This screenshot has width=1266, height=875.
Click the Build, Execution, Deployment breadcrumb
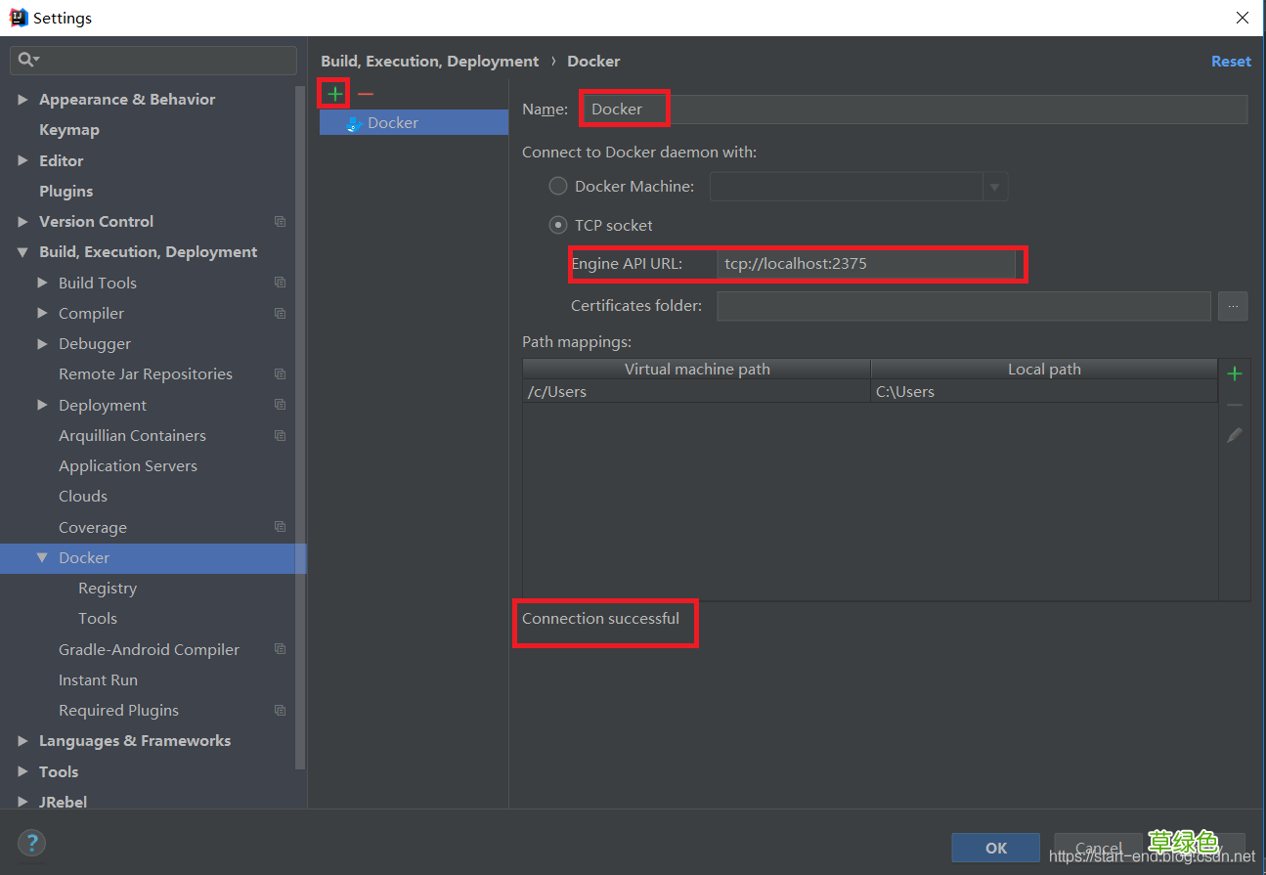click(430, 62)
